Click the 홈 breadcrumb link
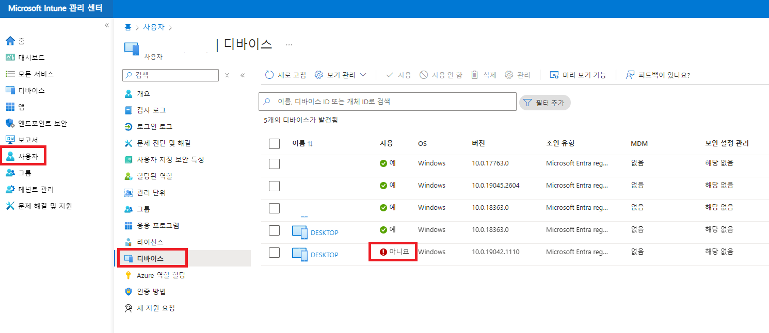 coord(127,27)
